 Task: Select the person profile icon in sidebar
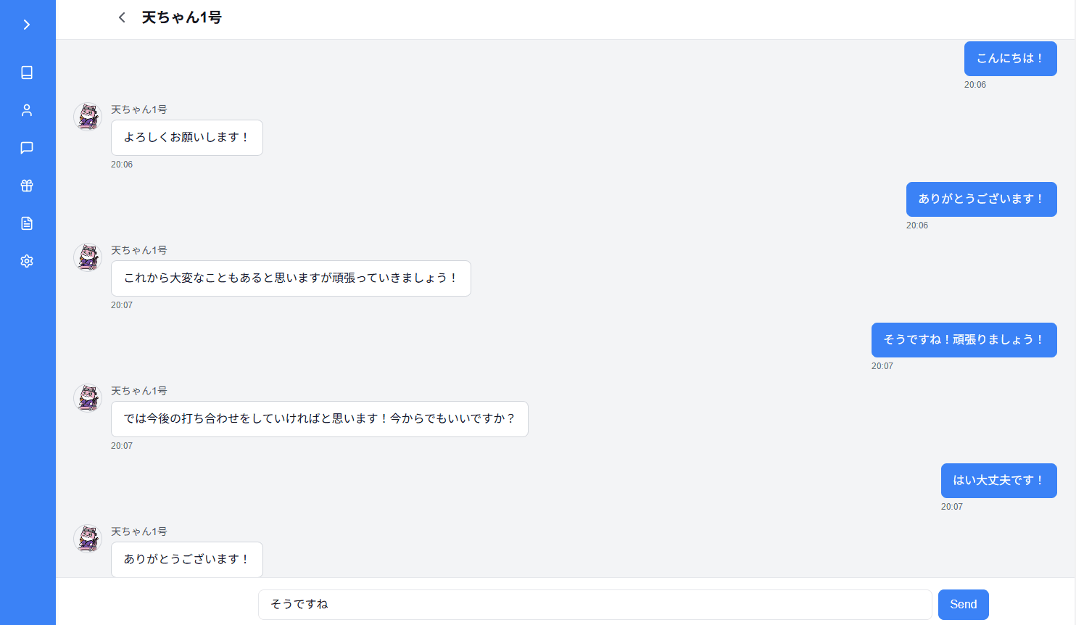[x=27, y=109]
